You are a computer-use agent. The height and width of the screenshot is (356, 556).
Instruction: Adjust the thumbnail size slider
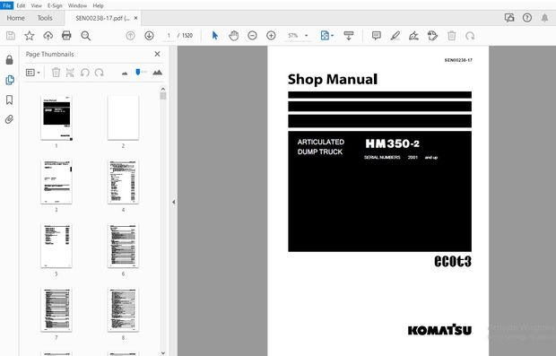[x=138, y=72]
